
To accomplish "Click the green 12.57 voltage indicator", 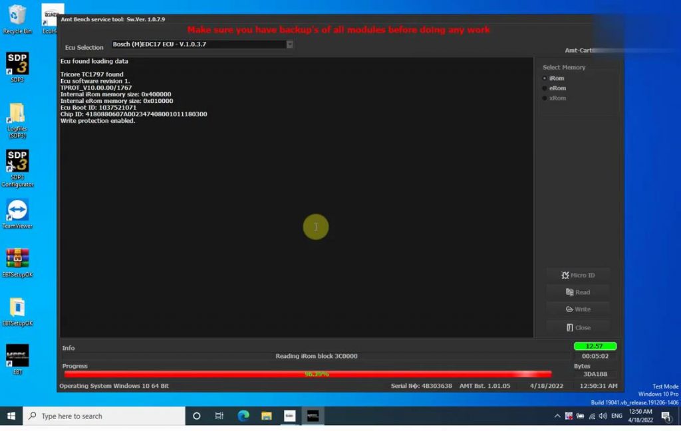I will point(594,345).
